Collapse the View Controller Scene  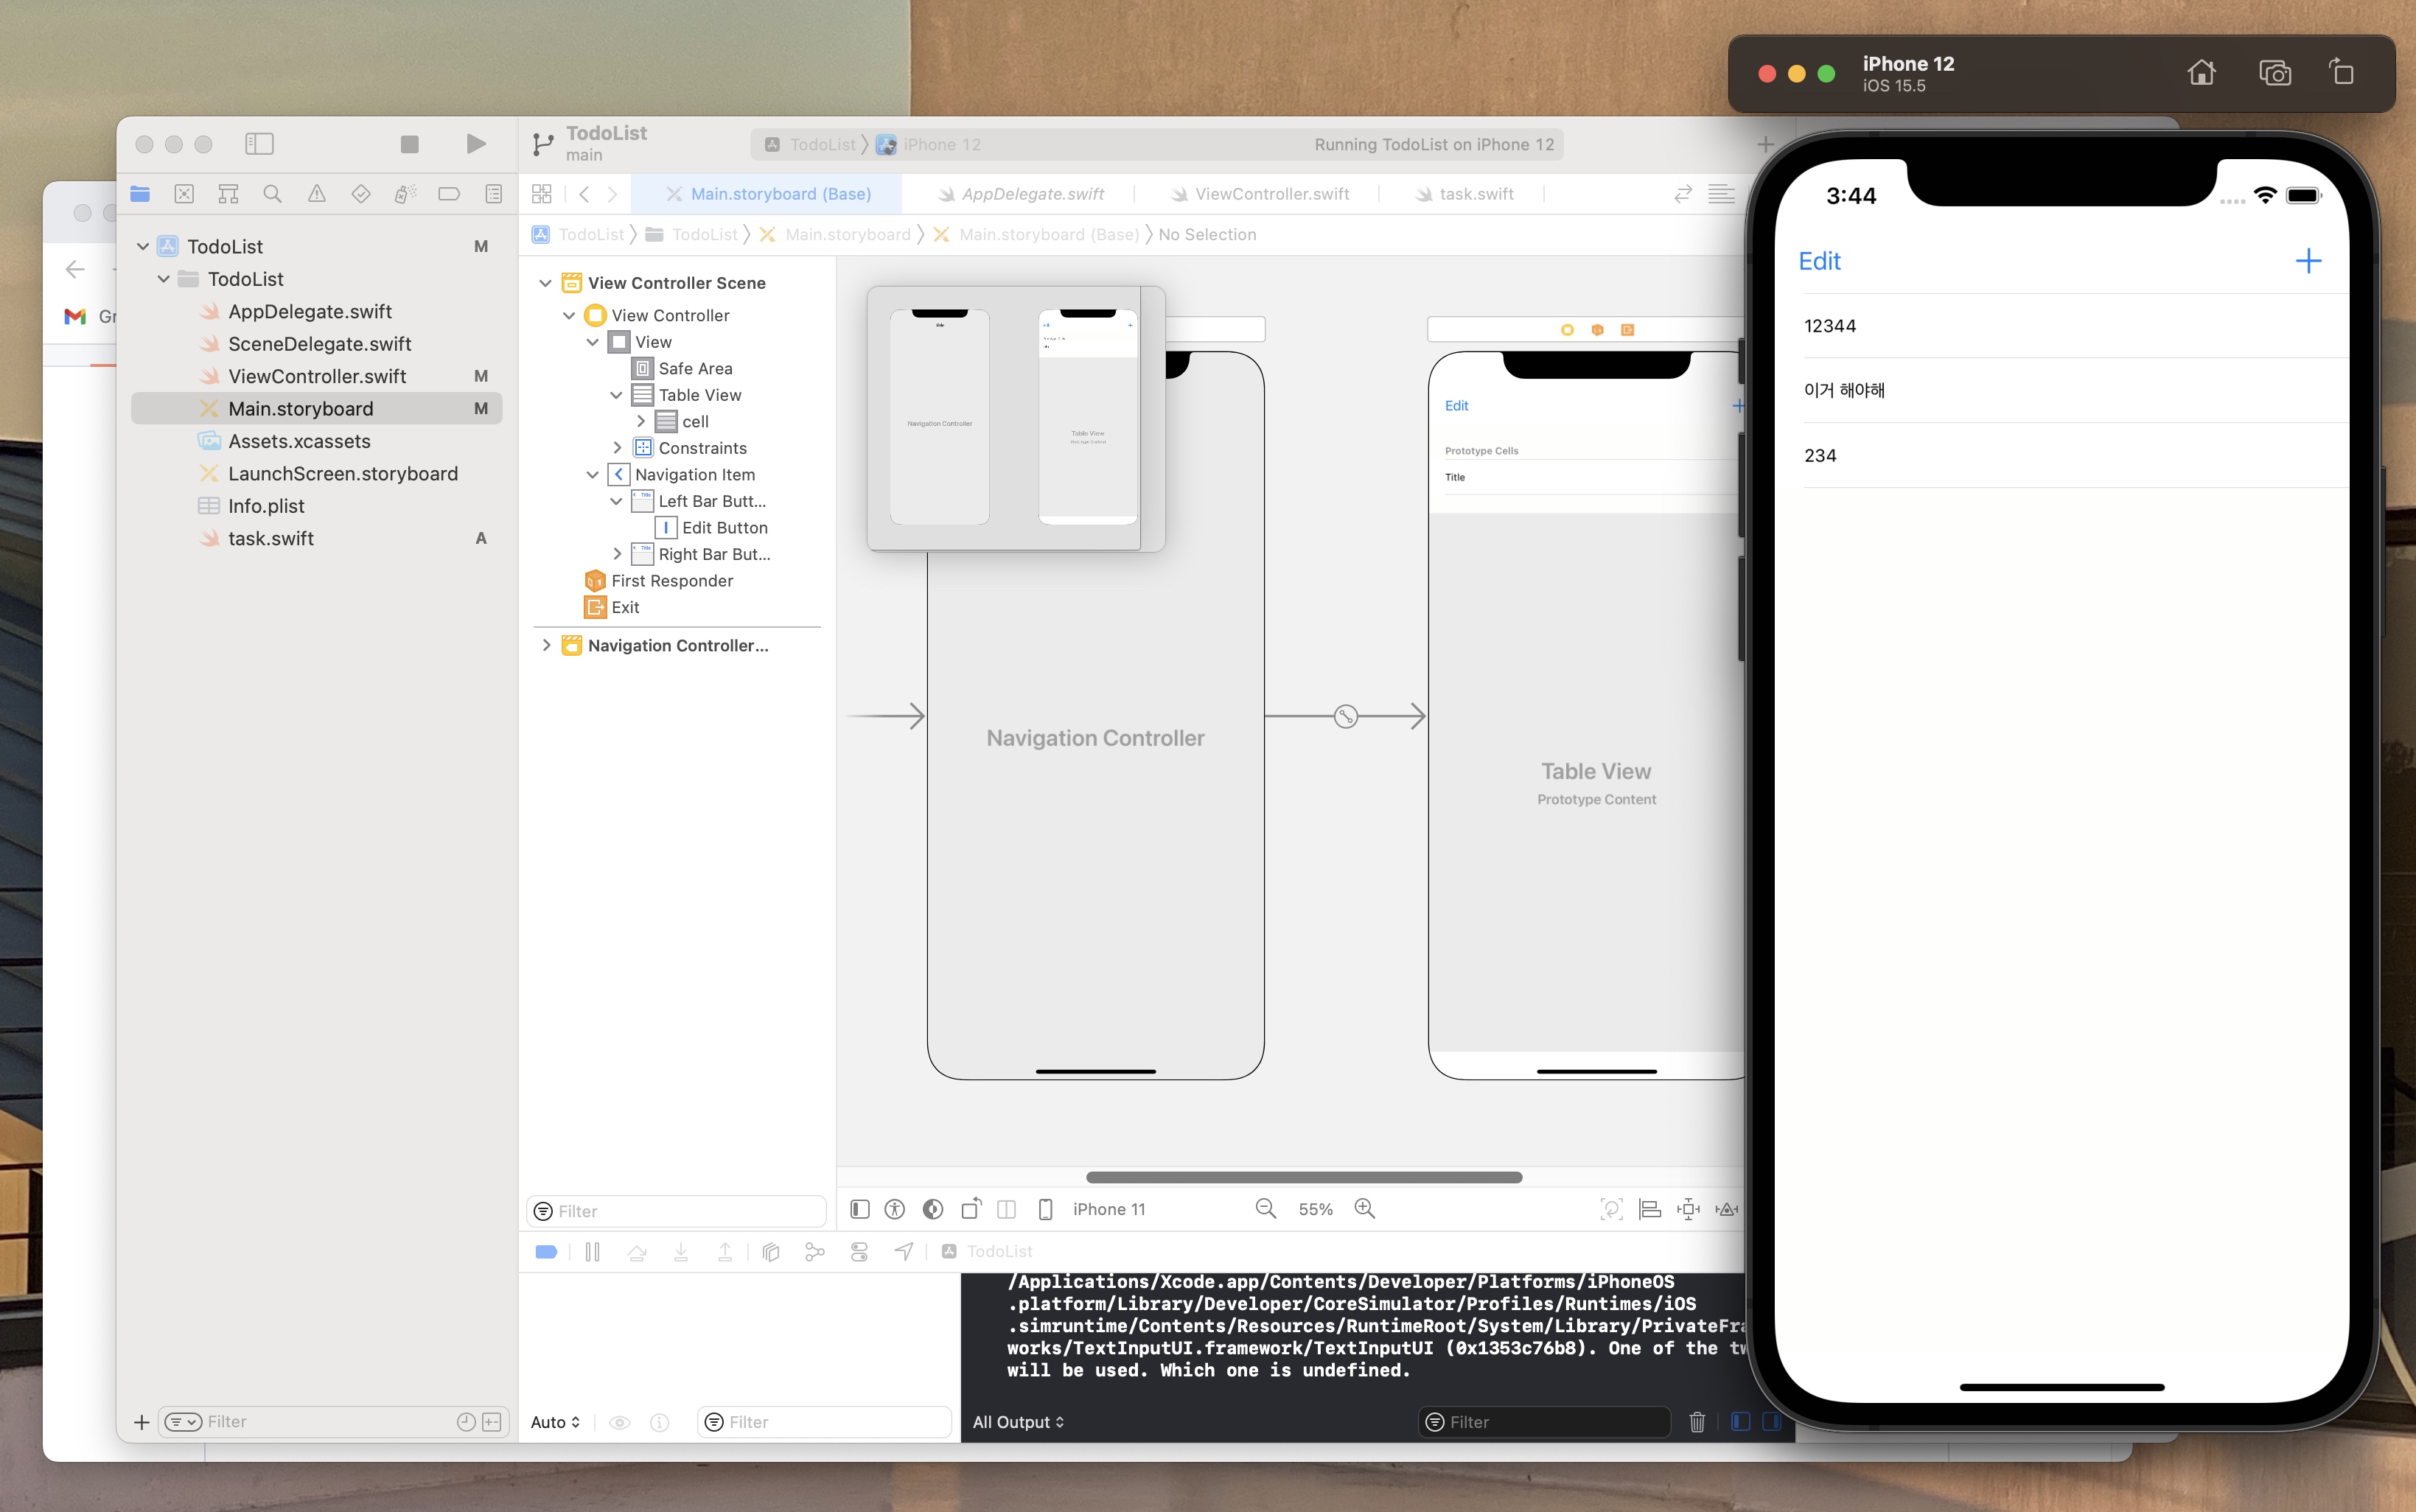coord(546,282)
